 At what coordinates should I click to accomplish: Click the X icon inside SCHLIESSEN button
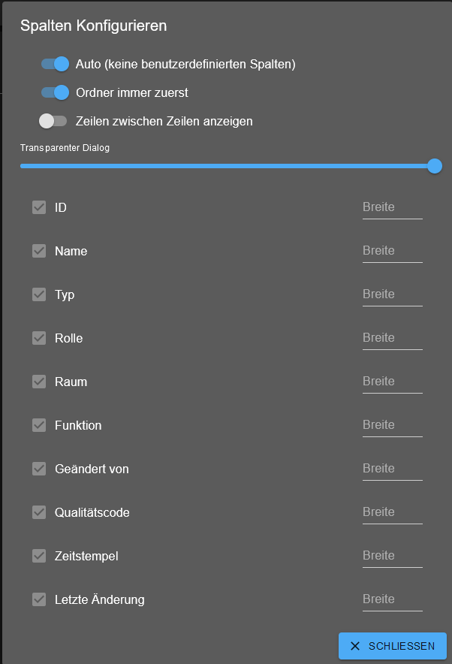coord(354,645)
